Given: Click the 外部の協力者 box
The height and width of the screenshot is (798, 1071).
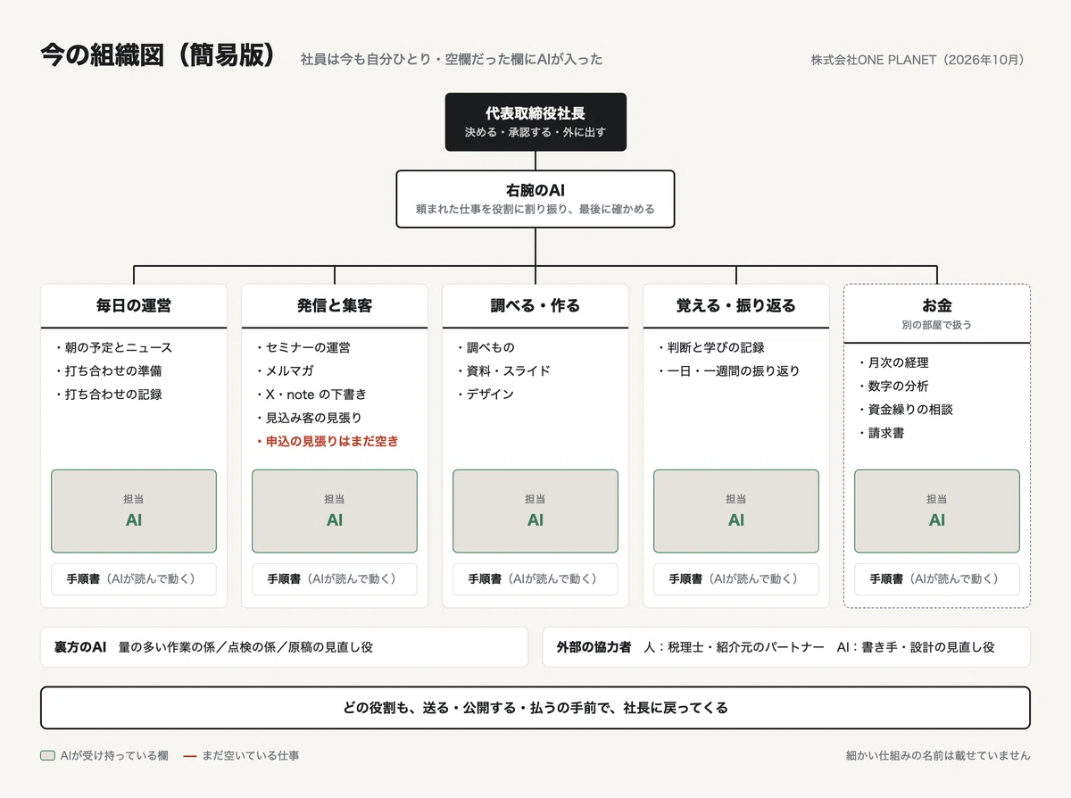Looking at the screenshot, I should [786, 647].
